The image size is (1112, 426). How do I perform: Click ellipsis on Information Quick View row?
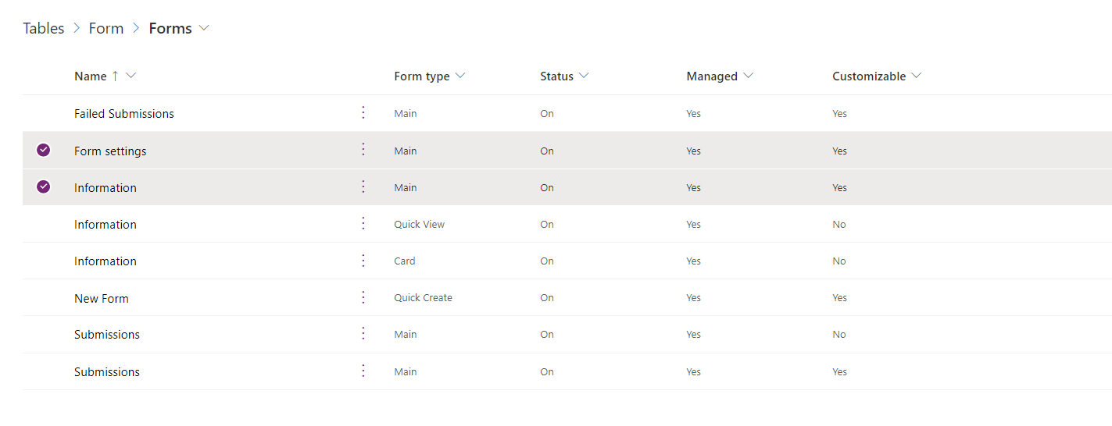click(363, 224)
